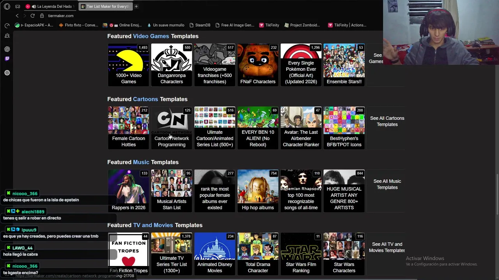Open top 100 most recognizable songs template
The height and width of the screenshot is (280, 499).
[301, 191]
